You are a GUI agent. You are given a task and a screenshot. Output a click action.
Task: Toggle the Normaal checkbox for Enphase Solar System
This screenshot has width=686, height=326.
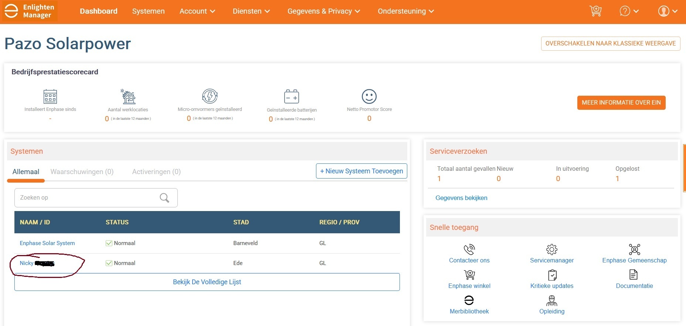[x=109, y=243]
